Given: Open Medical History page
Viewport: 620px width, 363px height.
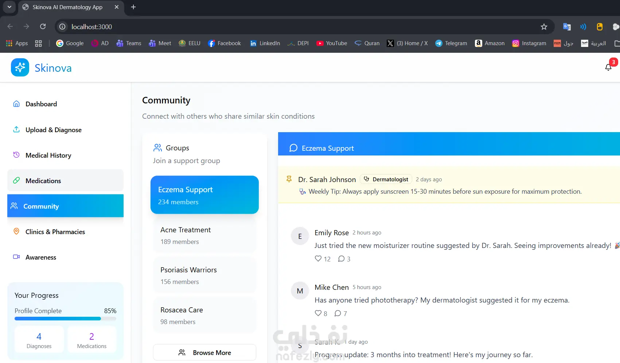Looking at the screenshot, I should coord(66,155).
